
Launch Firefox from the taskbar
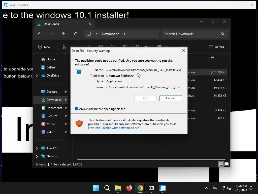129,188
